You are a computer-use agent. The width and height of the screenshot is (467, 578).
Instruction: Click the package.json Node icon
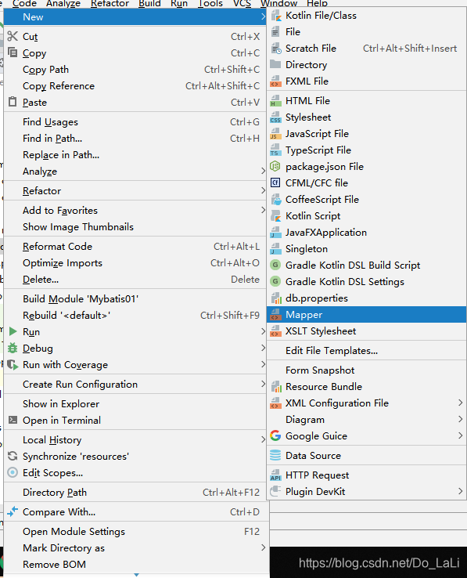pyautogui.click(x=275, y=167)
